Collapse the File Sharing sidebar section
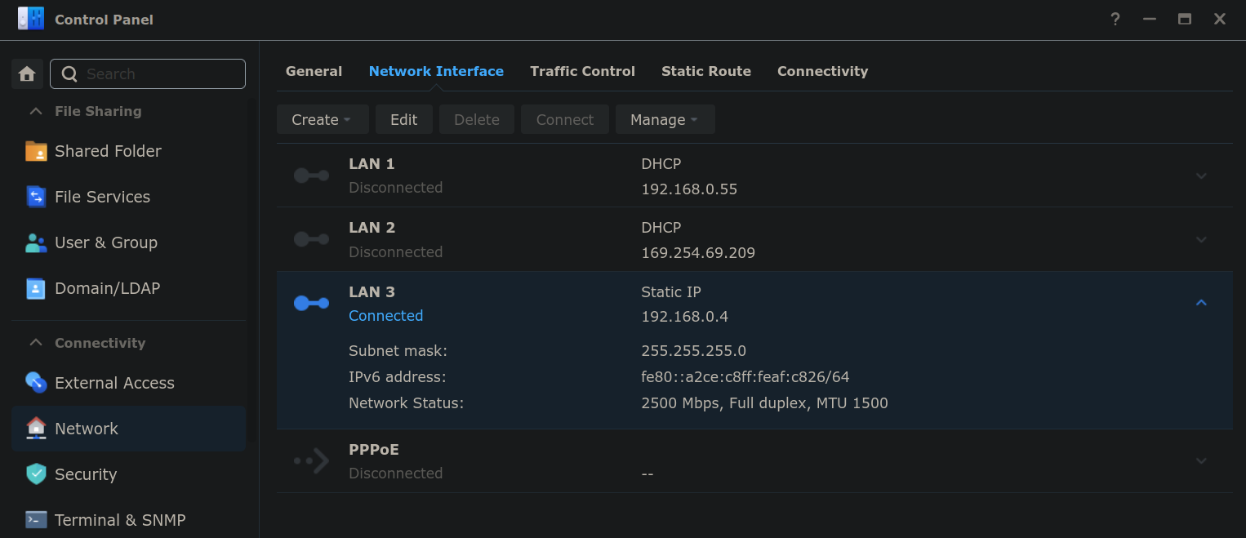 [x=36, y=111]
